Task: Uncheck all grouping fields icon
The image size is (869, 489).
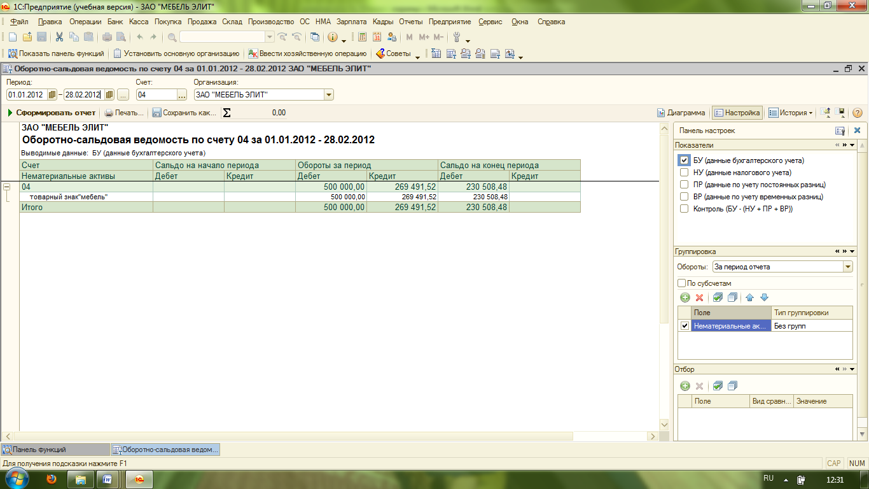Action: (732, 297)
